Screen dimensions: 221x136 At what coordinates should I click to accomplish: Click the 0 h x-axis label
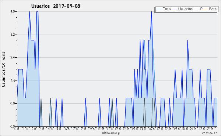pyautogui.click(x=17, y=129)
